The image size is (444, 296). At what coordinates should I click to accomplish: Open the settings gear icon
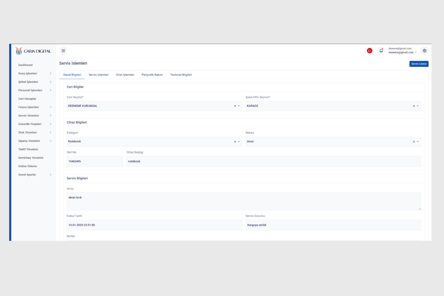point(424,51)
